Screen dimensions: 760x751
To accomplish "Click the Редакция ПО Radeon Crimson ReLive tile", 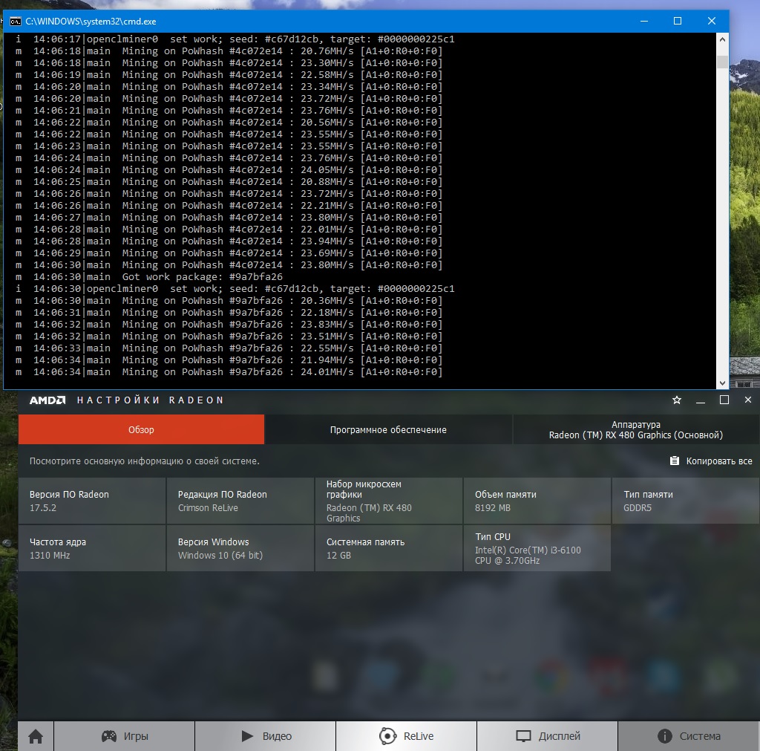I will pyautogui.click(x=240, y=501).
